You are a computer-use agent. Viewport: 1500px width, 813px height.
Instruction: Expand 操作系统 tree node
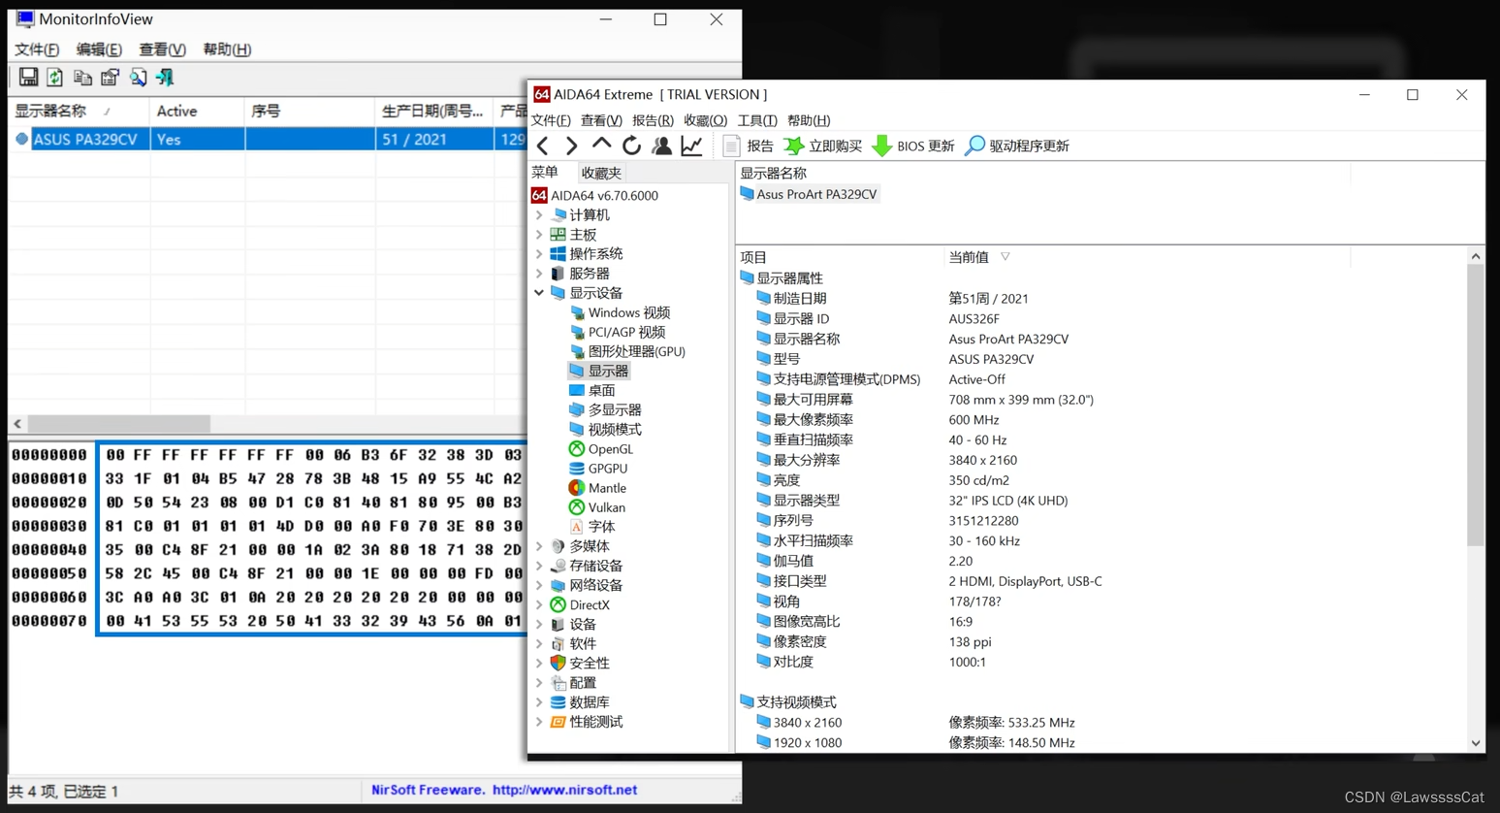coord(540,254)
